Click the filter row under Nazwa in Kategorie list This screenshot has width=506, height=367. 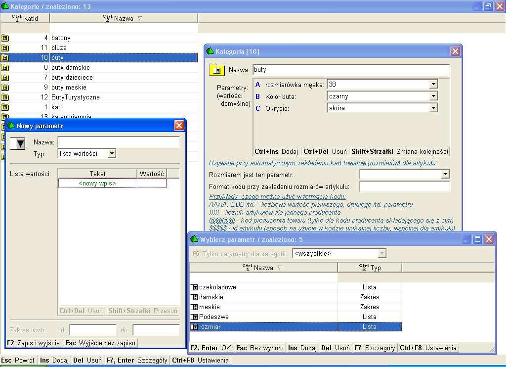point(124,28)
